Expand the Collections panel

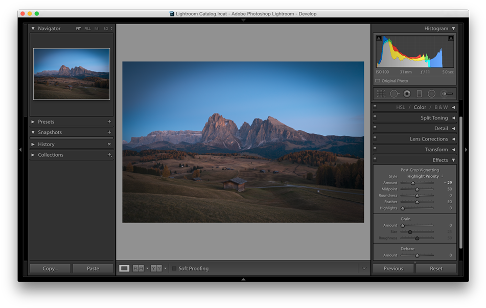[33, 155]
